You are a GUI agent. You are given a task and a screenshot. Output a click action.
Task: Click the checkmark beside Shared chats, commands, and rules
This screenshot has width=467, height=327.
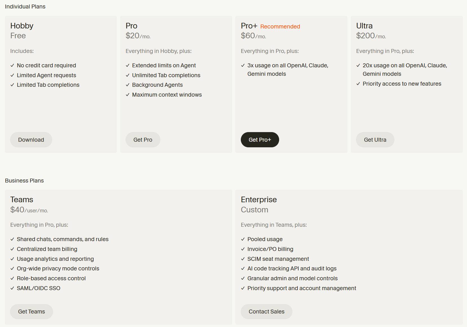(x=12, y=239)
